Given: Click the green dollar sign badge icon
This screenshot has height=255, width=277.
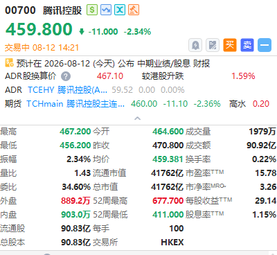Looking at the screenshot, I should point(92,10).
